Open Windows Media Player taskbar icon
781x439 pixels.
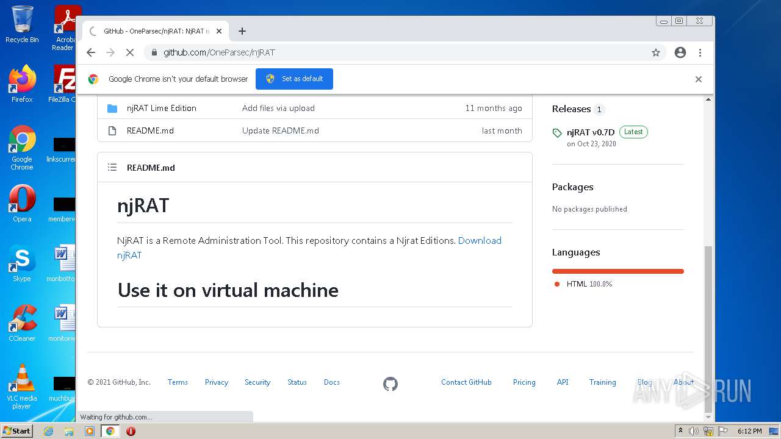click(90, 431)
